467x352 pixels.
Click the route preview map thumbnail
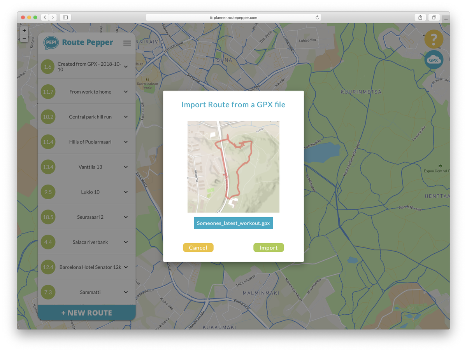(233, 167)
